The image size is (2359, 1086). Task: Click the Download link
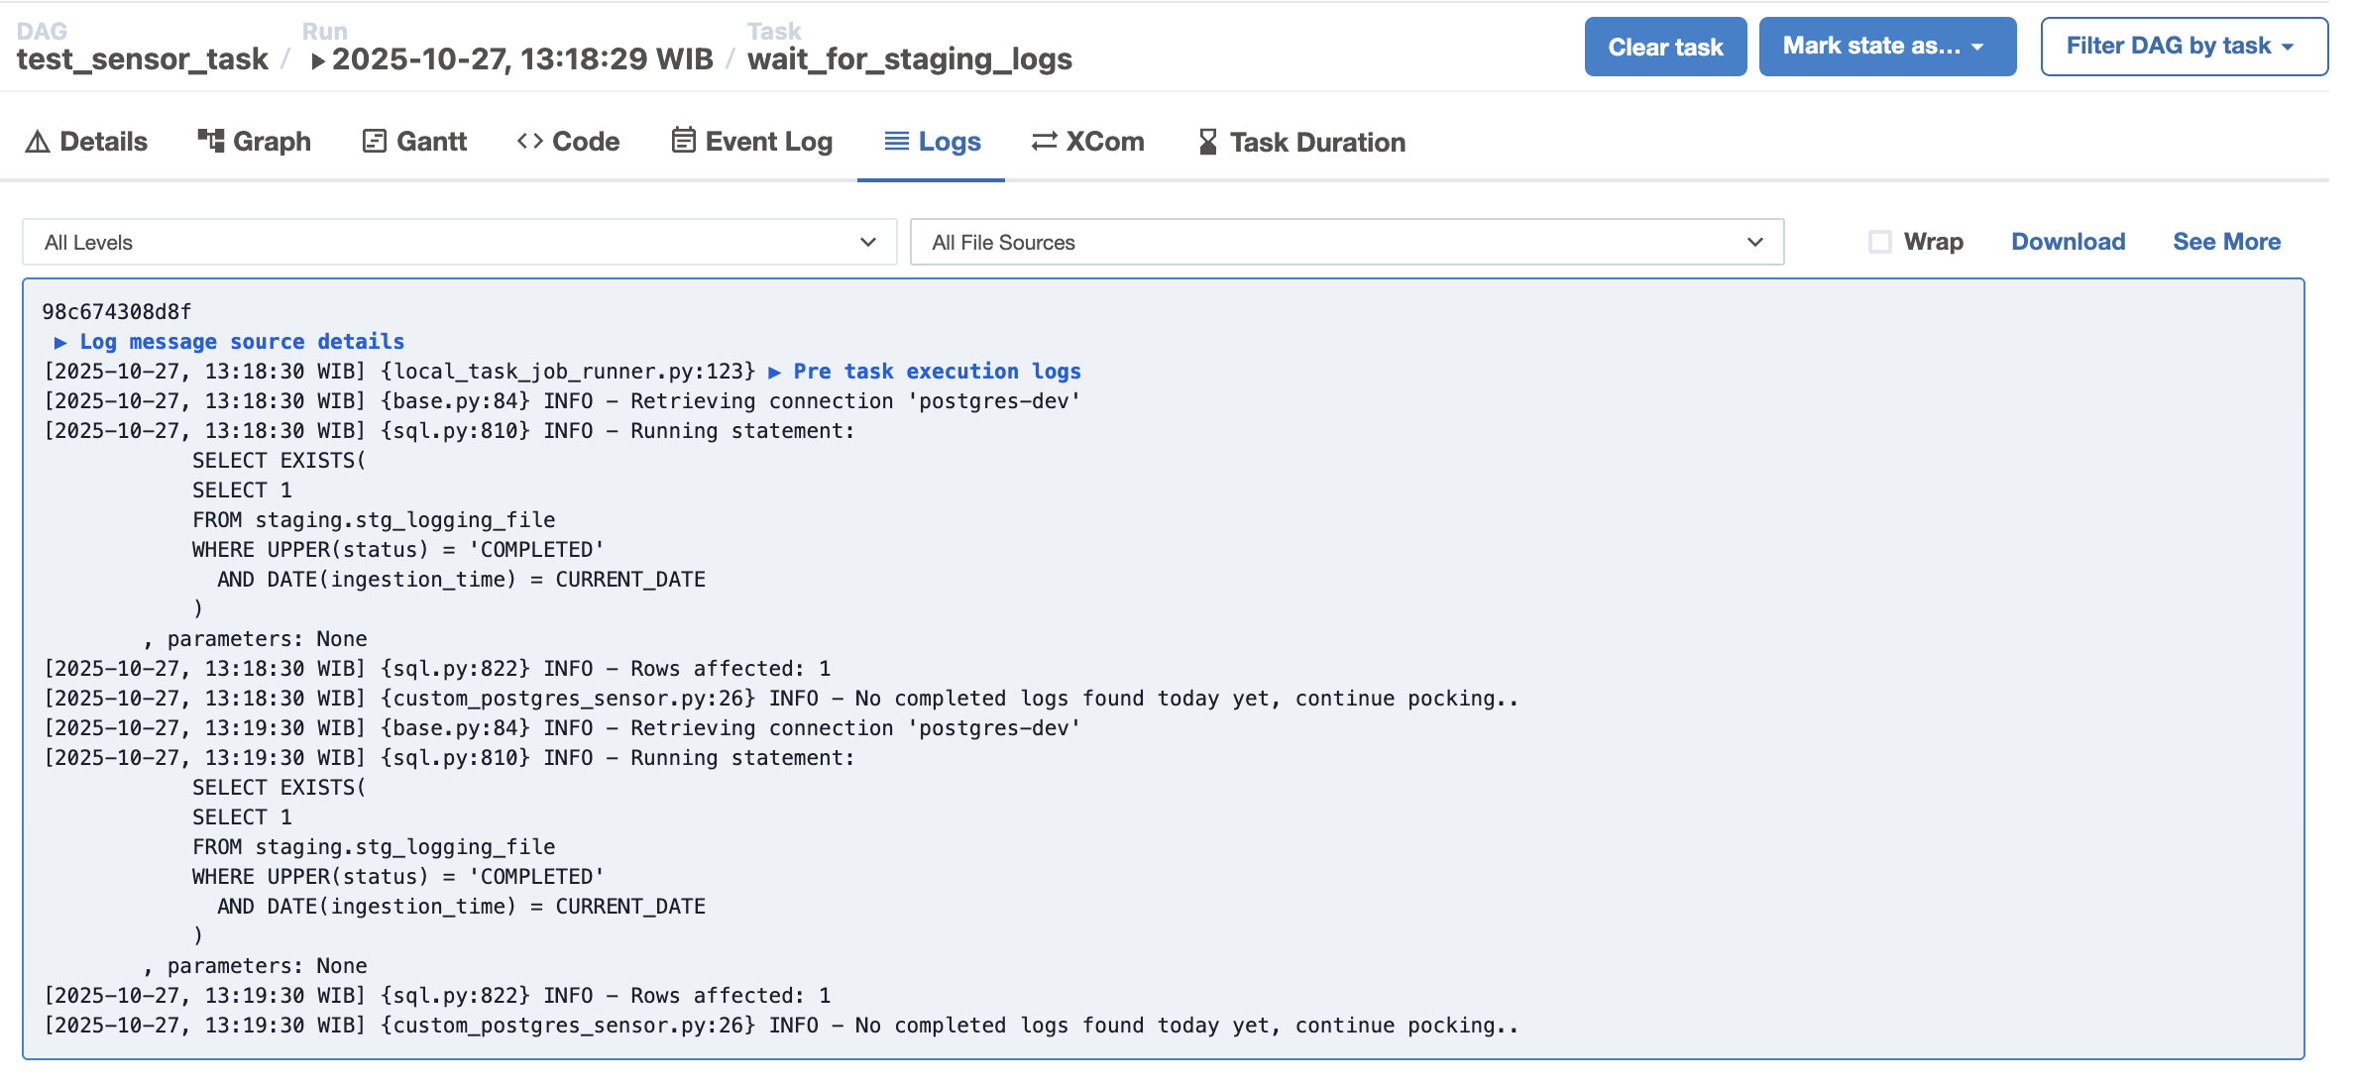click(2068, 242)
